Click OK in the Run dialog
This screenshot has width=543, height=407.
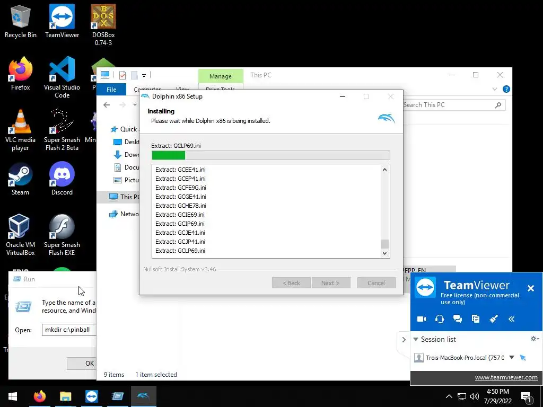pos(82,363)
